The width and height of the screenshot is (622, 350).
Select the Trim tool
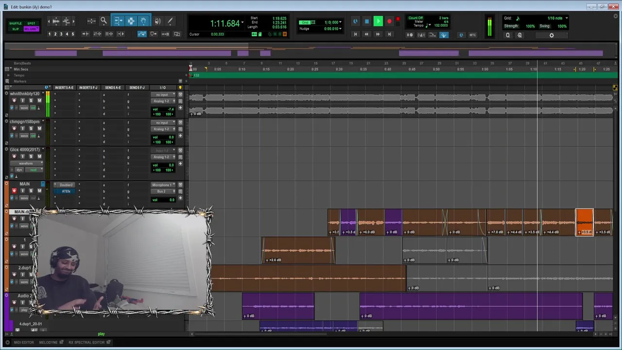[118, 21]
